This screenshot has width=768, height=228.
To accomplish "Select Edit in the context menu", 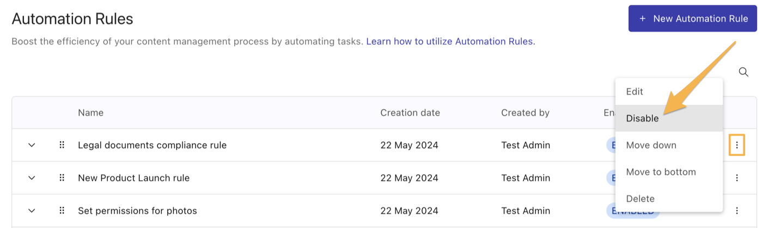I will coord(669,92).
